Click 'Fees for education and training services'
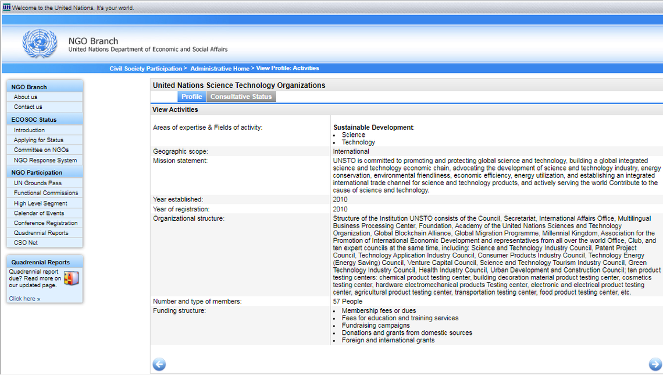This screenshot has height=375, width=663. (x=400, y=319)
